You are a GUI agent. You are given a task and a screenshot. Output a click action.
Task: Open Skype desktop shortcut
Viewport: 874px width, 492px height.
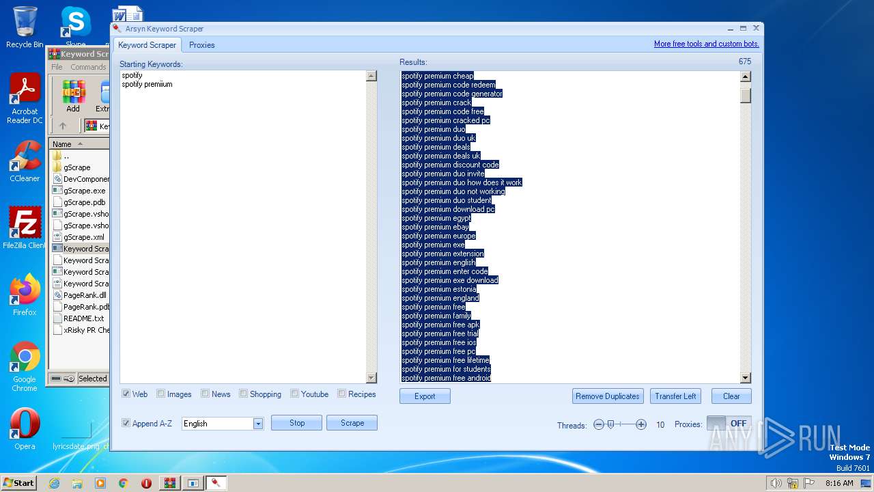click(x=75, y=26)
